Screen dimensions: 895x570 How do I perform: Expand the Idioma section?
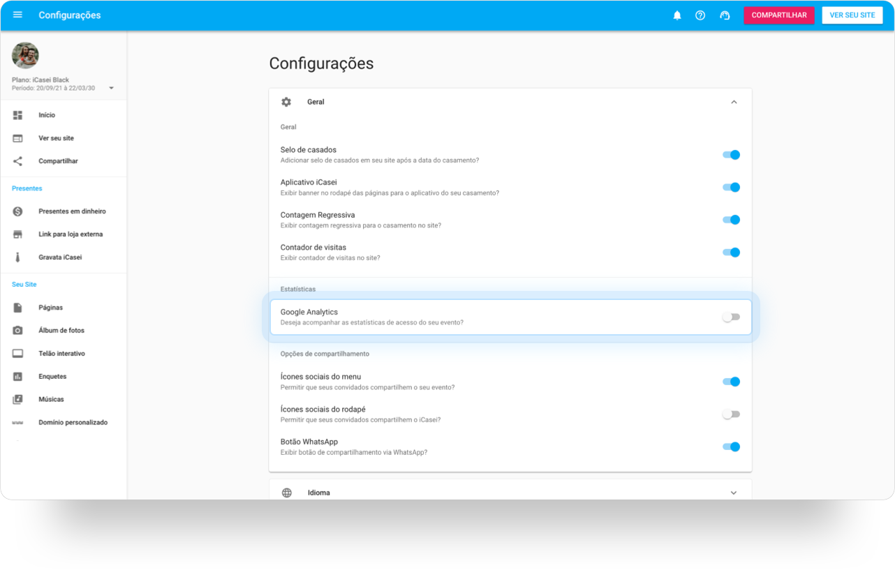pos(510,493)
